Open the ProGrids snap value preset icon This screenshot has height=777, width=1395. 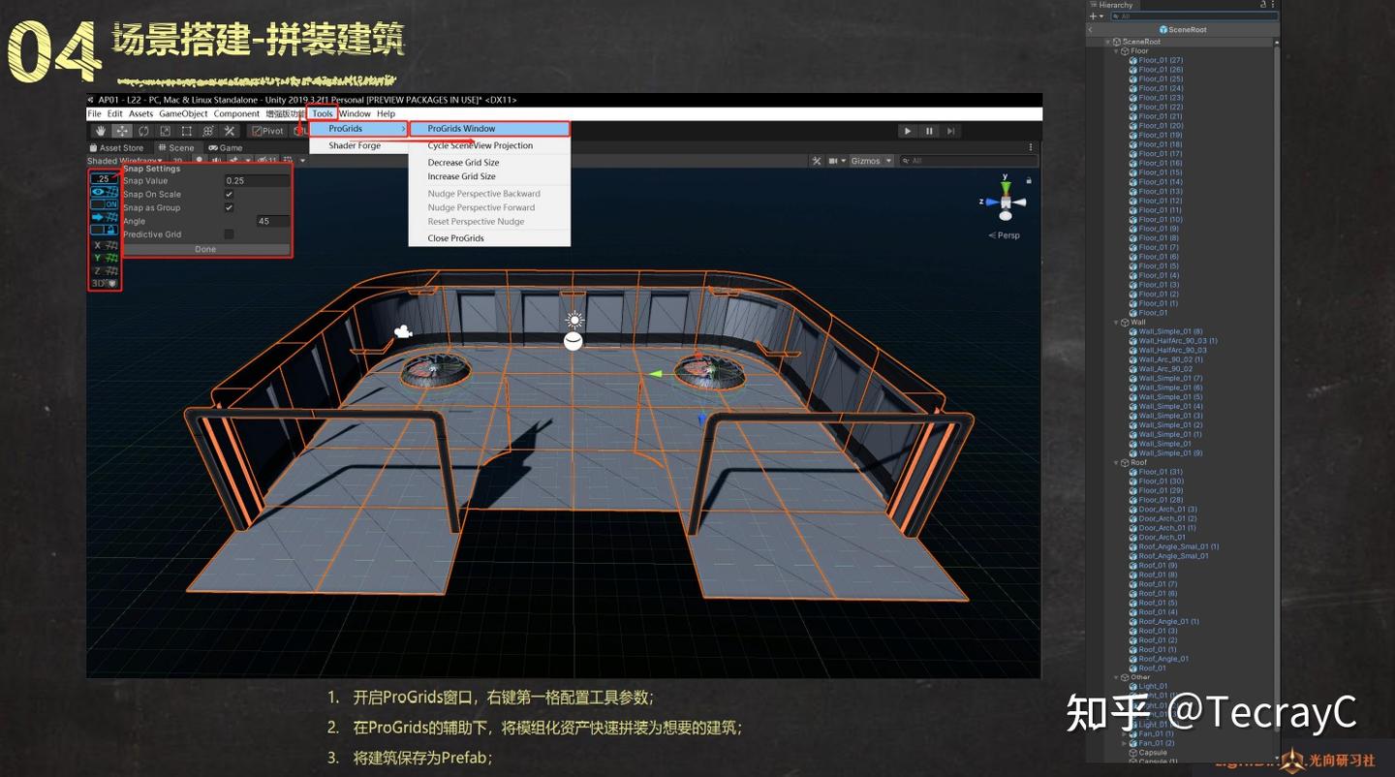[x=103, y=179]
